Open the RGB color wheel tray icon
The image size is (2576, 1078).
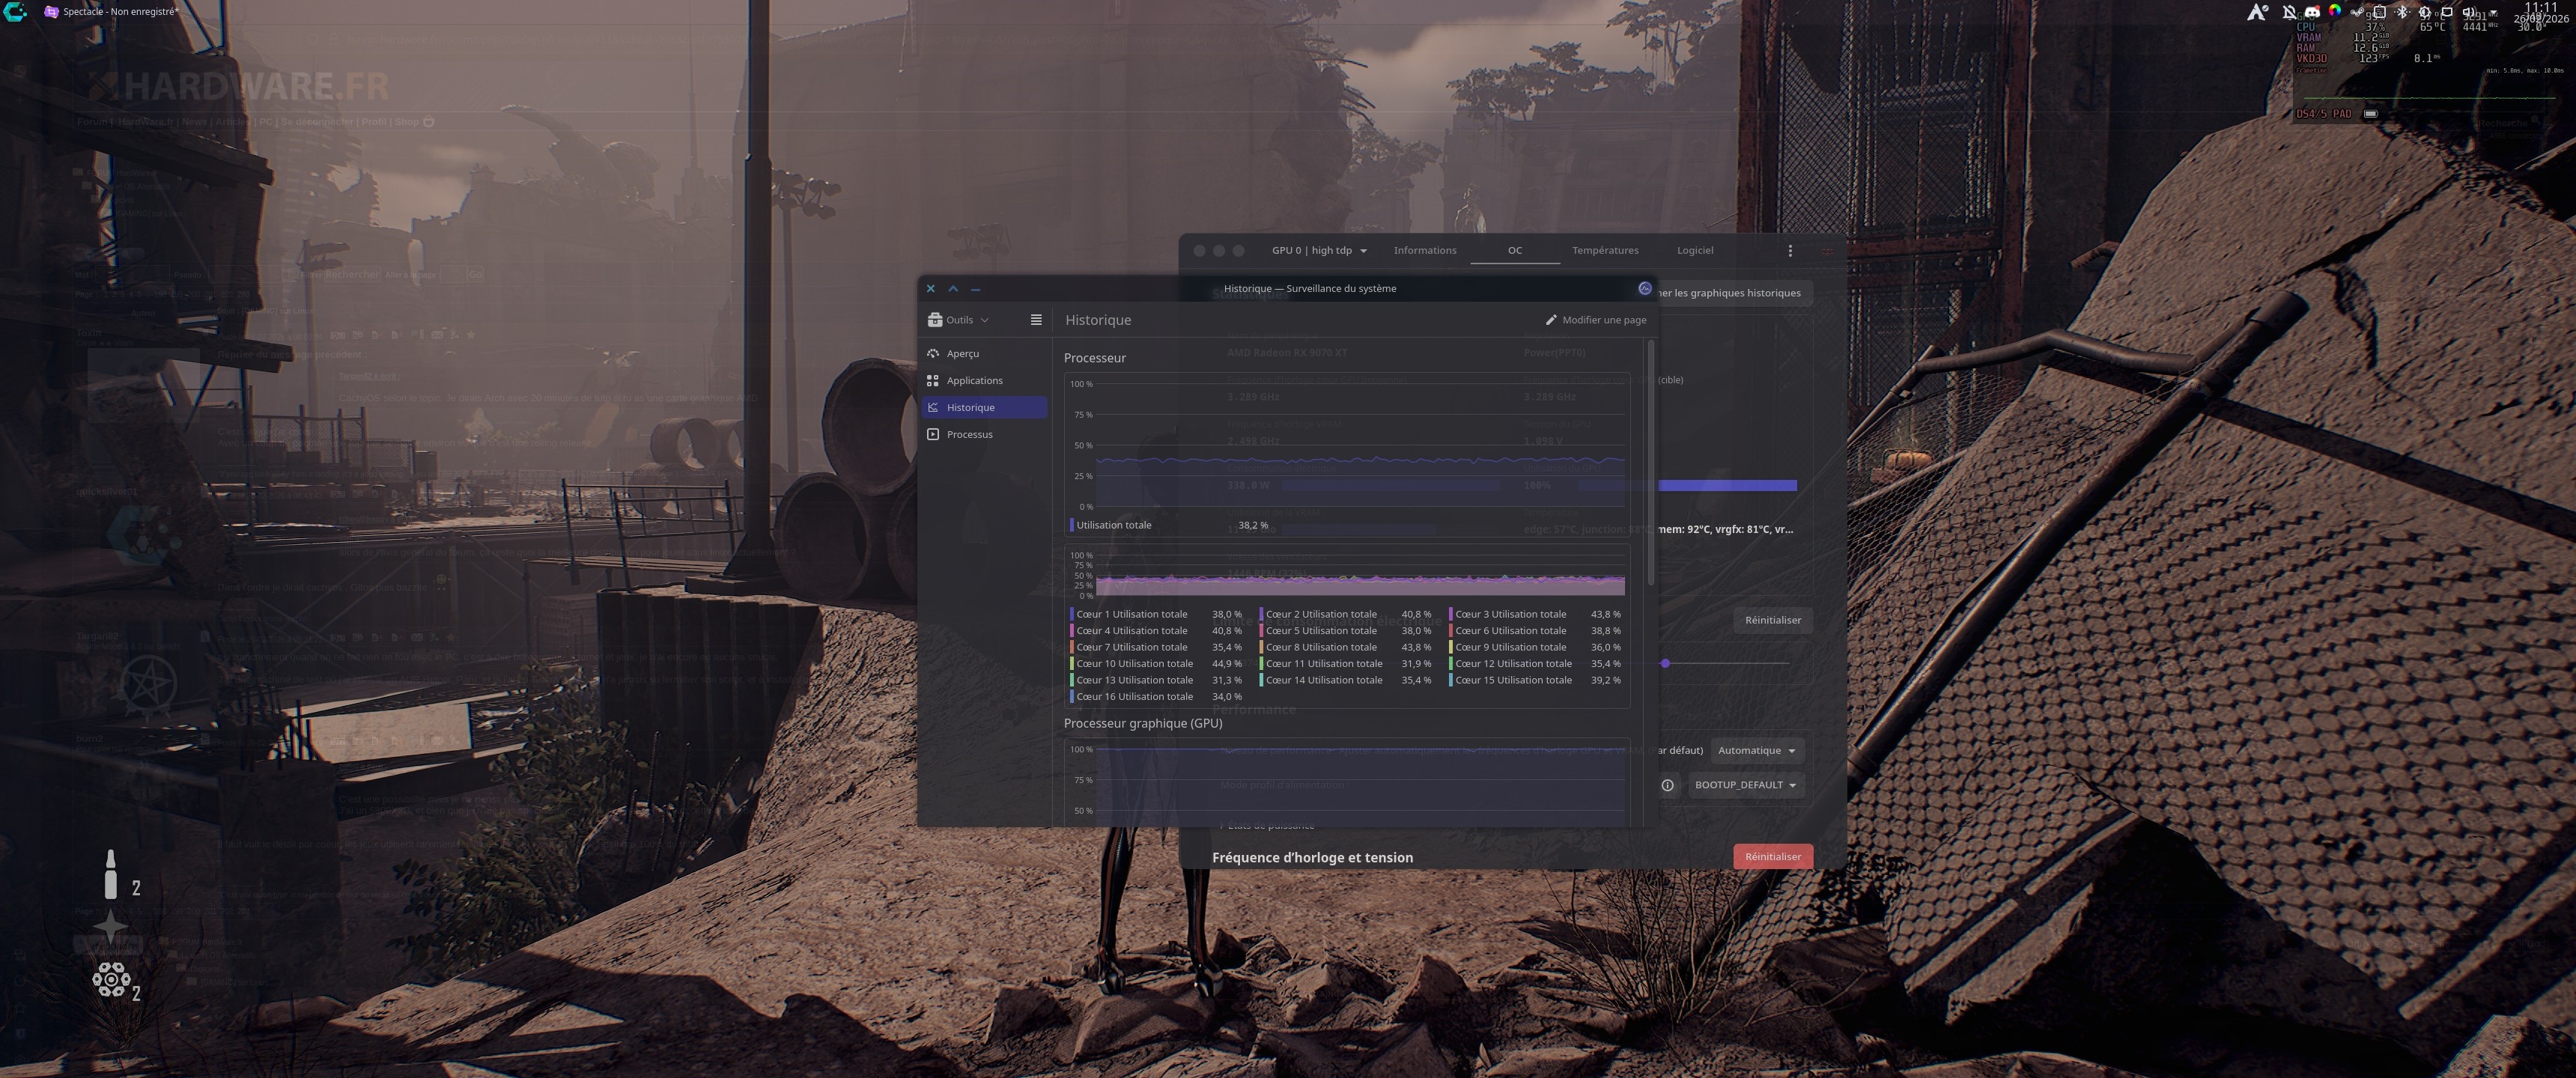(2335, 12)
